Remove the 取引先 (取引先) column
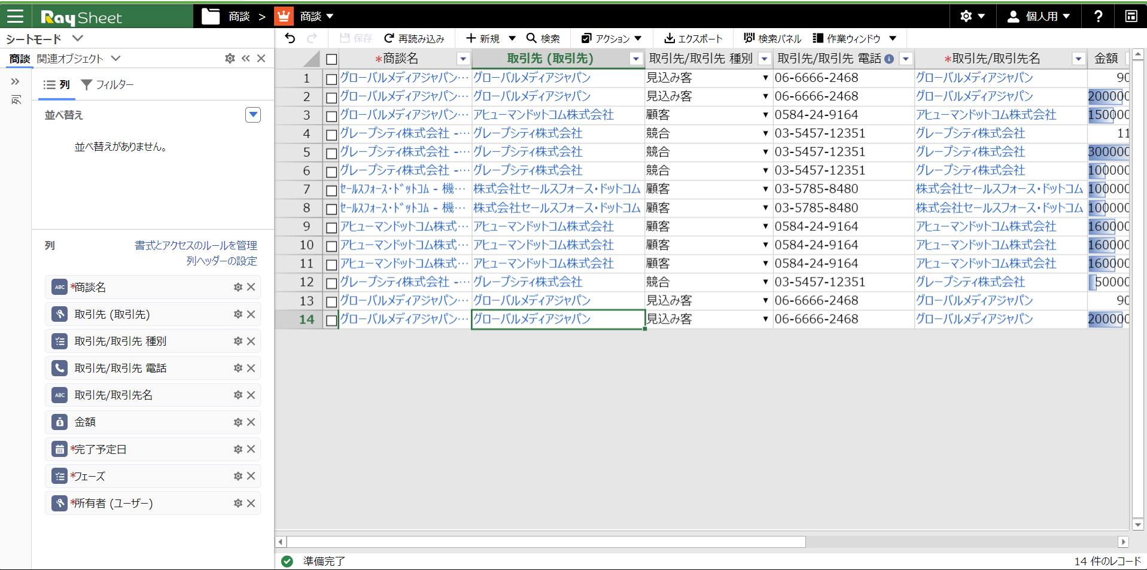Screen dimensions: 1147x570 click(x=251, y=314)
